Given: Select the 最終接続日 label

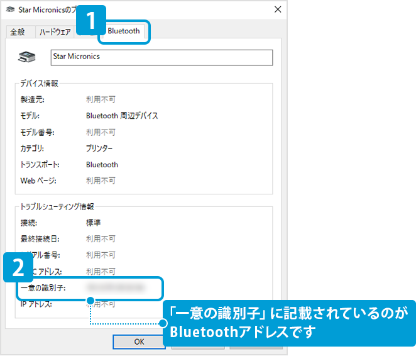Looking at the screenshot, I should (x=40, y=239).
